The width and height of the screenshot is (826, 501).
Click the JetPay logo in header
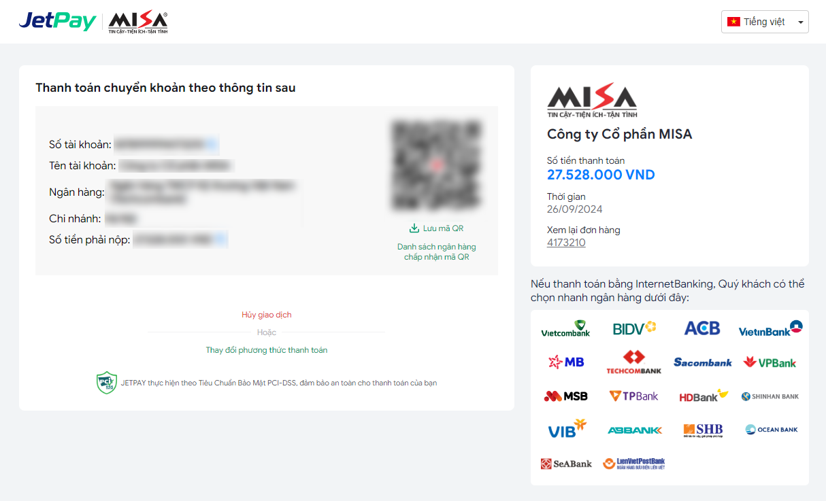click(x=57, y=21)
